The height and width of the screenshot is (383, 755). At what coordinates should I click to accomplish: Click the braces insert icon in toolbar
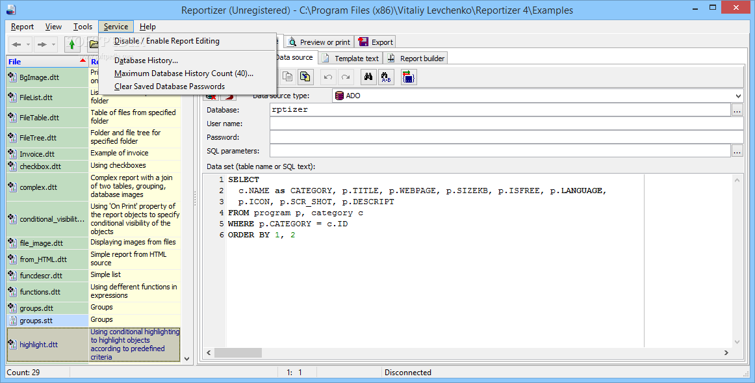(x=408, y=77)
